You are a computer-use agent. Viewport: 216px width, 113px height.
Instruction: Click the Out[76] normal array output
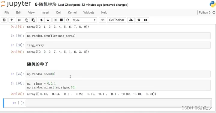coord(91,94)
